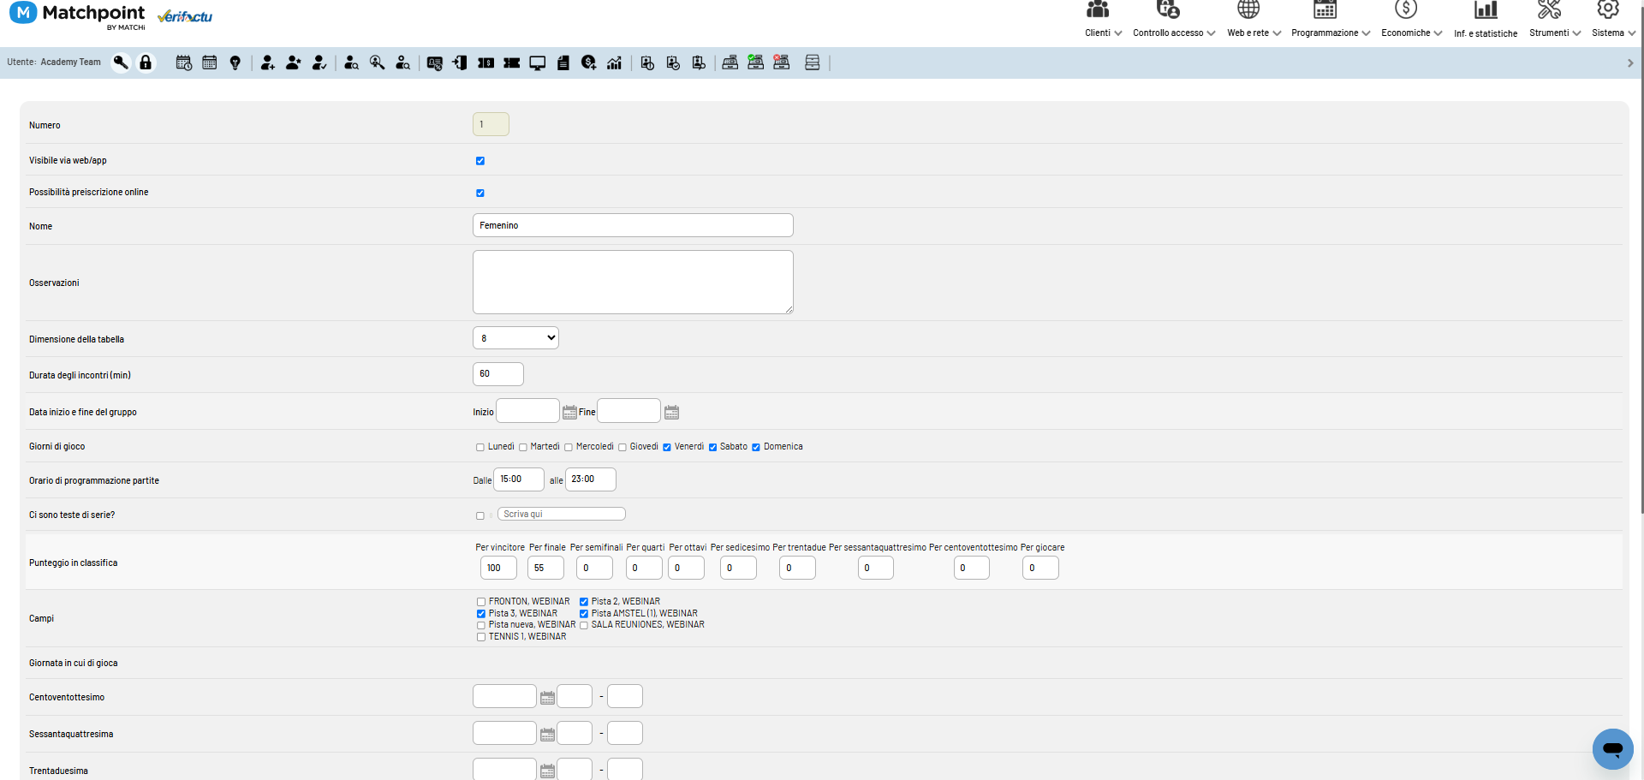This screenshot has height=780, width=1644.
Task: Click the Durata degli incontri field
Action: tap(498, 374)
